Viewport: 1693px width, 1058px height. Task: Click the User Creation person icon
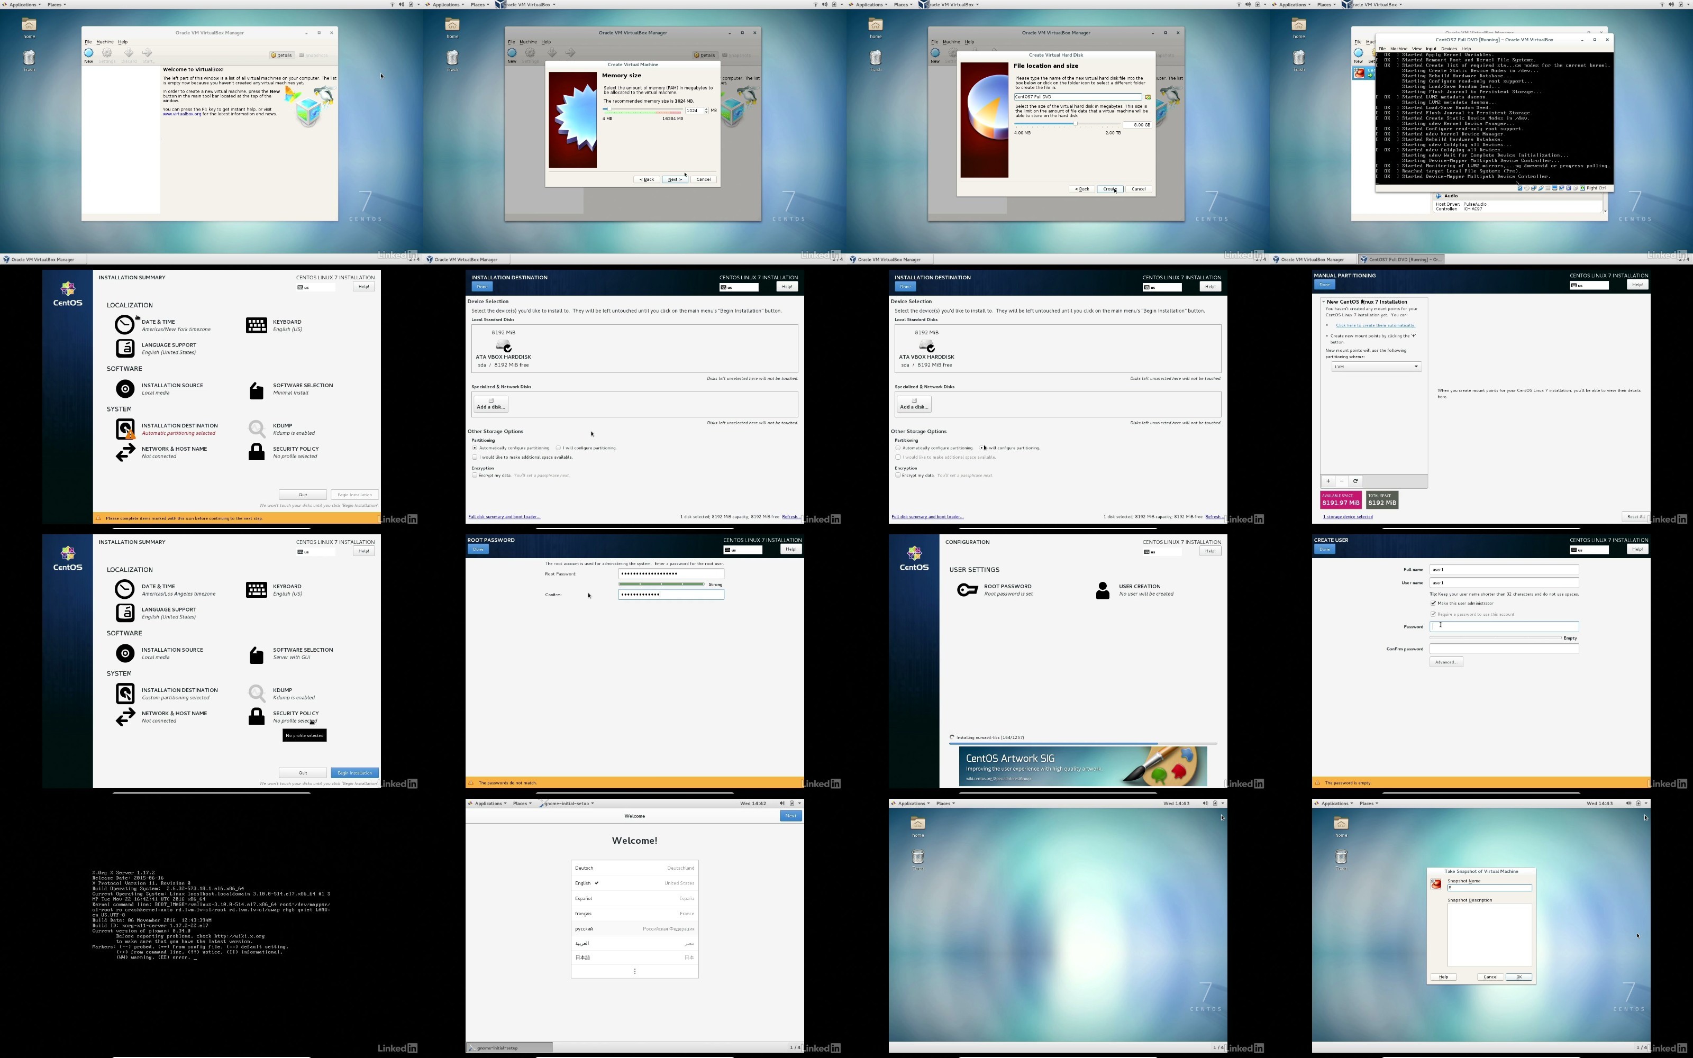click(x=1103, y=590)
